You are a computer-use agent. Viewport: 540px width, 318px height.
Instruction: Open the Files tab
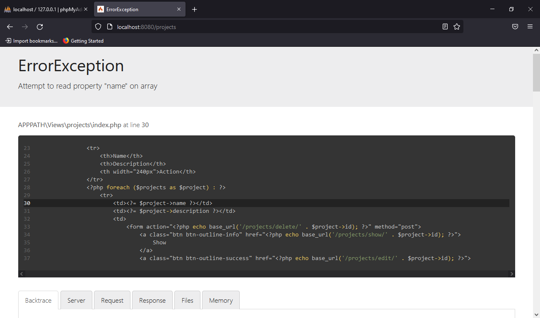coord(188,300)
